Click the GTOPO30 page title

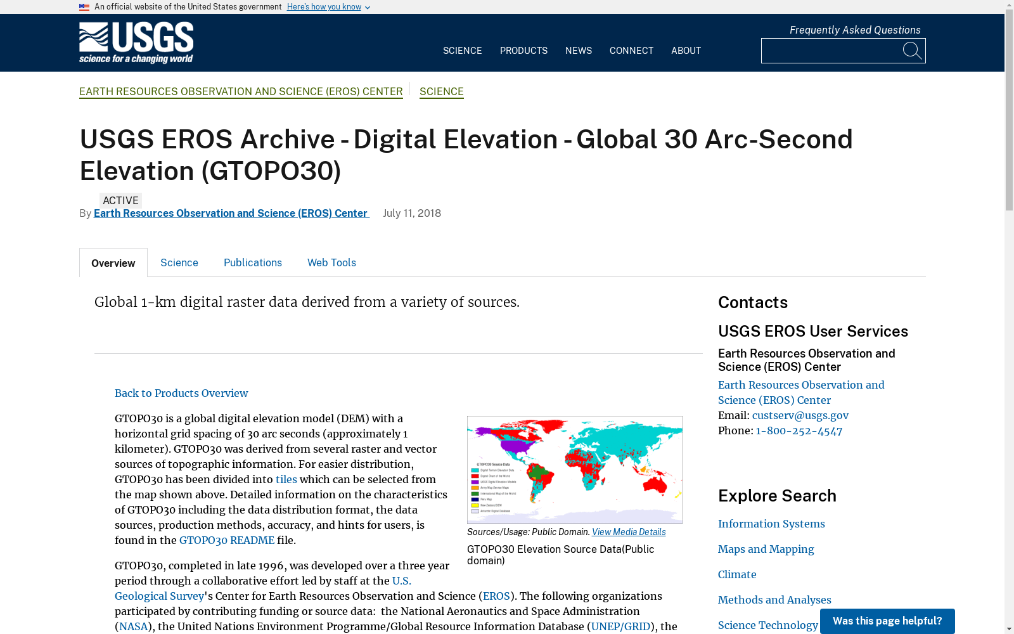(x=466, y=155)
